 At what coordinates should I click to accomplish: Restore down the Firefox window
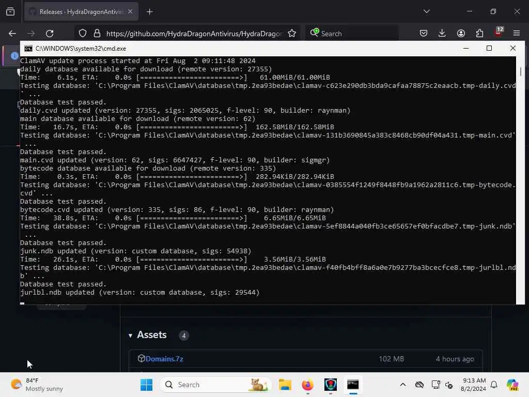[x=493, y=11]
